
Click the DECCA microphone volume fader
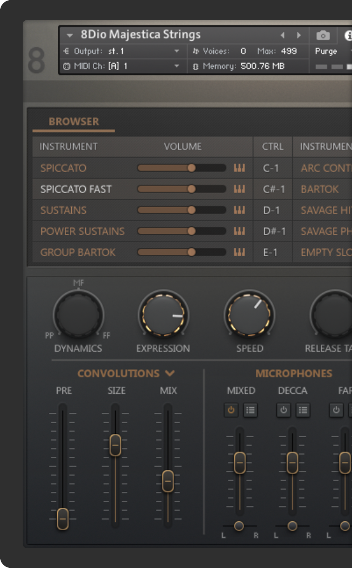[292, 463]
